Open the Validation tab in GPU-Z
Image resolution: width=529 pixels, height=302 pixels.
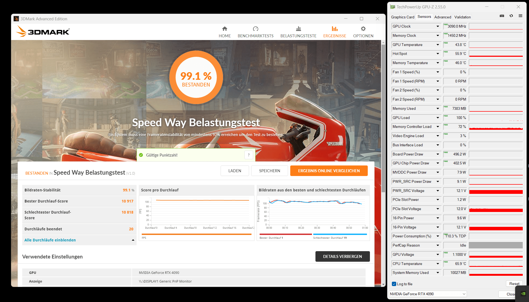click(462, 17)
